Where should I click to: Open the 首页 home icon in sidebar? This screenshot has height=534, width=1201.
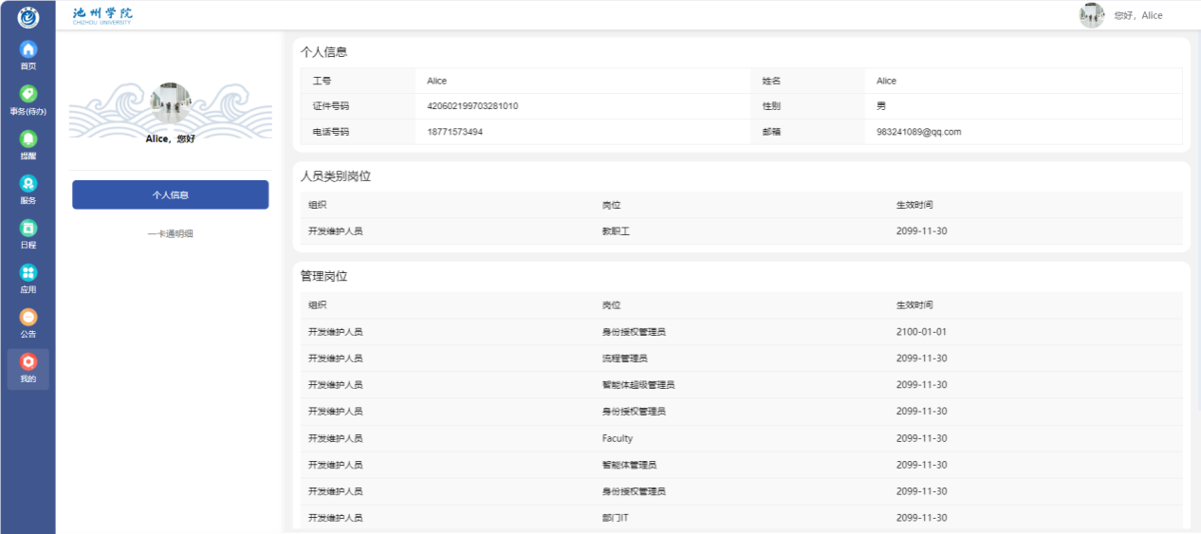click(x=28, y=49)
